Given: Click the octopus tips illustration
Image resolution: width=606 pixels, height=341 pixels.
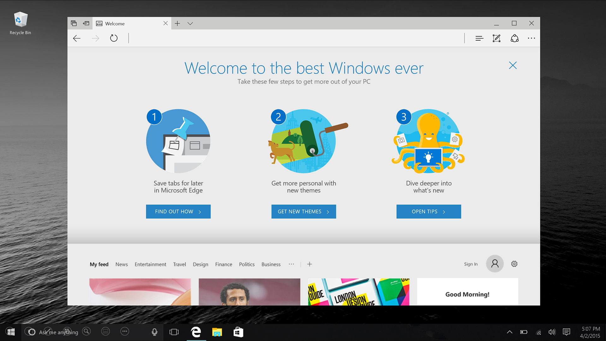Looking at the screenshot, I should pos(428,141).
